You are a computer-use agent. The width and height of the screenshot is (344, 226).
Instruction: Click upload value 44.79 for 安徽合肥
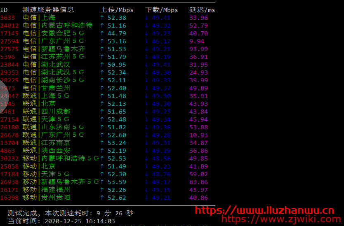117,33
